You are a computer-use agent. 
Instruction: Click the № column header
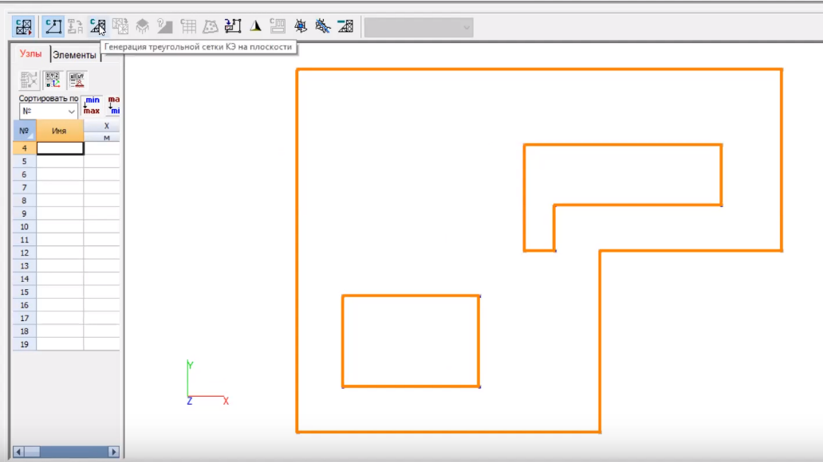pos(24,131)
